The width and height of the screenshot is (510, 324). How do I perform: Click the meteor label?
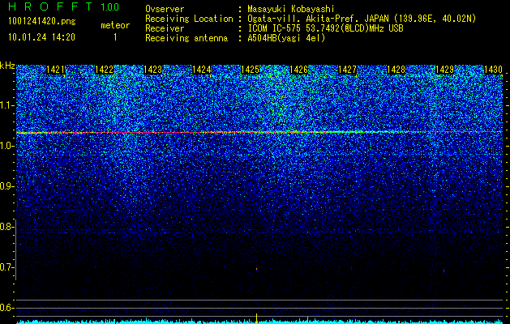(x=115, y=26)
